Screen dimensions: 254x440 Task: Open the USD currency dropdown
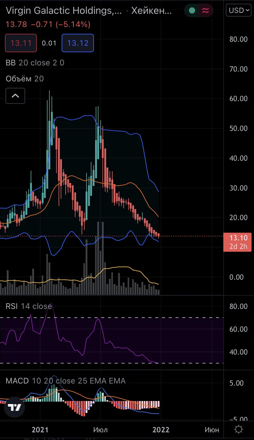(x=239, y=10)
